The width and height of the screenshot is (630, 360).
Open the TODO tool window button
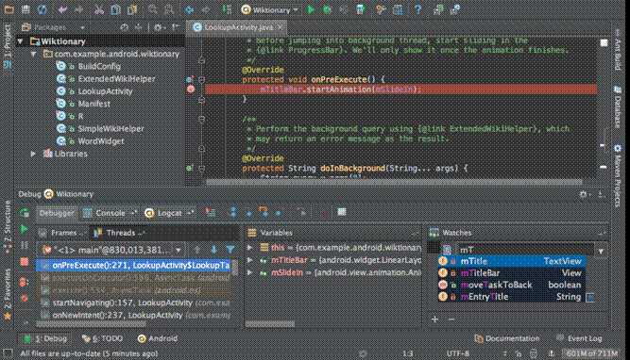click(102, 338)
